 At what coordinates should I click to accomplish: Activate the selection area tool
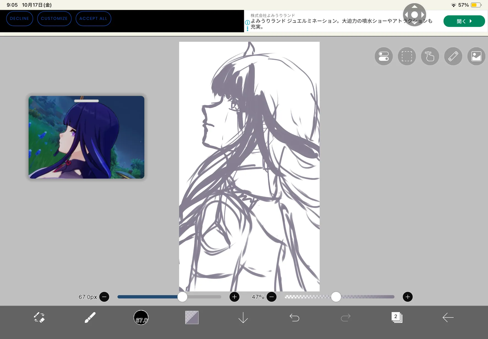407,56
